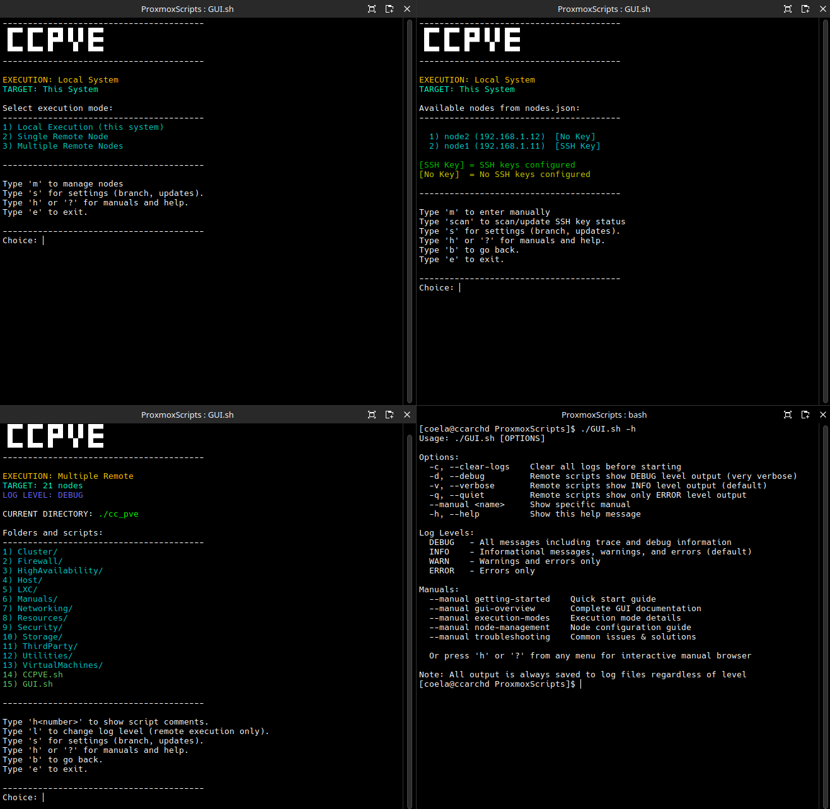Image resolution: width=830 pixels, height=809 pixels.
Task: Click '8) Resources/' folder line
Action: pos(35,618)
